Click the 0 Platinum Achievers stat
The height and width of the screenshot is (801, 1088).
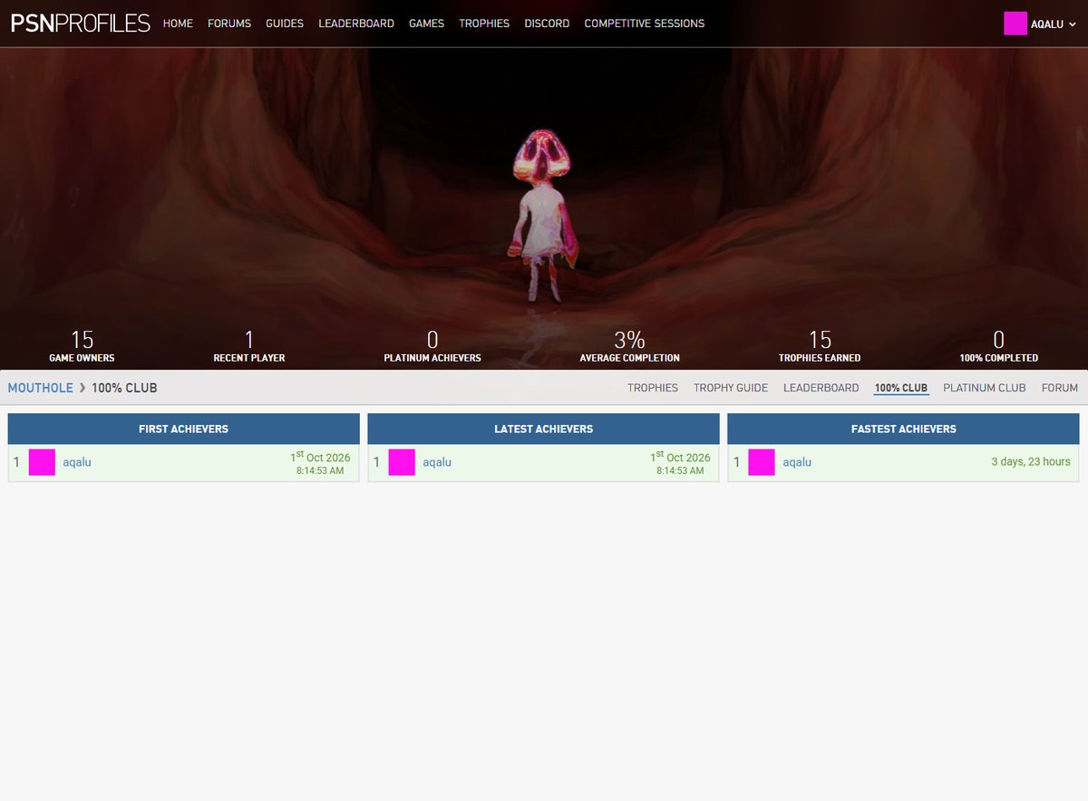click(x=432, y=346)
